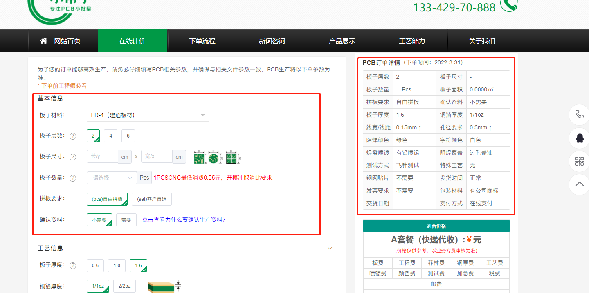Click the home icon beside 网站首页

pos(44,40)
